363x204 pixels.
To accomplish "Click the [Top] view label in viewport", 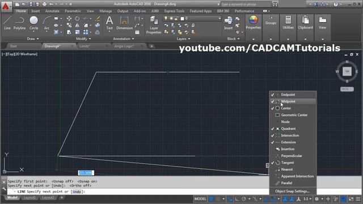I will click(x=10, y=54).
